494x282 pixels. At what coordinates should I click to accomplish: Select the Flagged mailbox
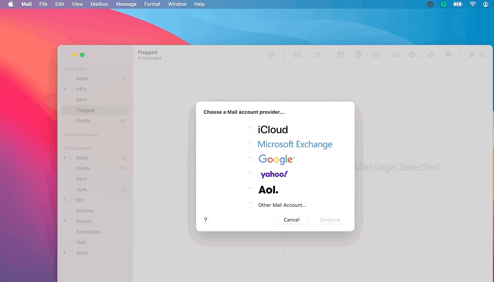coord(95,110)
